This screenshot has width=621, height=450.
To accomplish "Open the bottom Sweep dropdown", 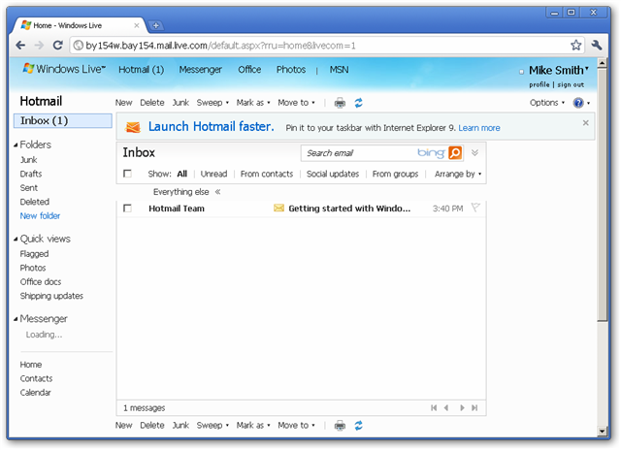I will [212, 425].
